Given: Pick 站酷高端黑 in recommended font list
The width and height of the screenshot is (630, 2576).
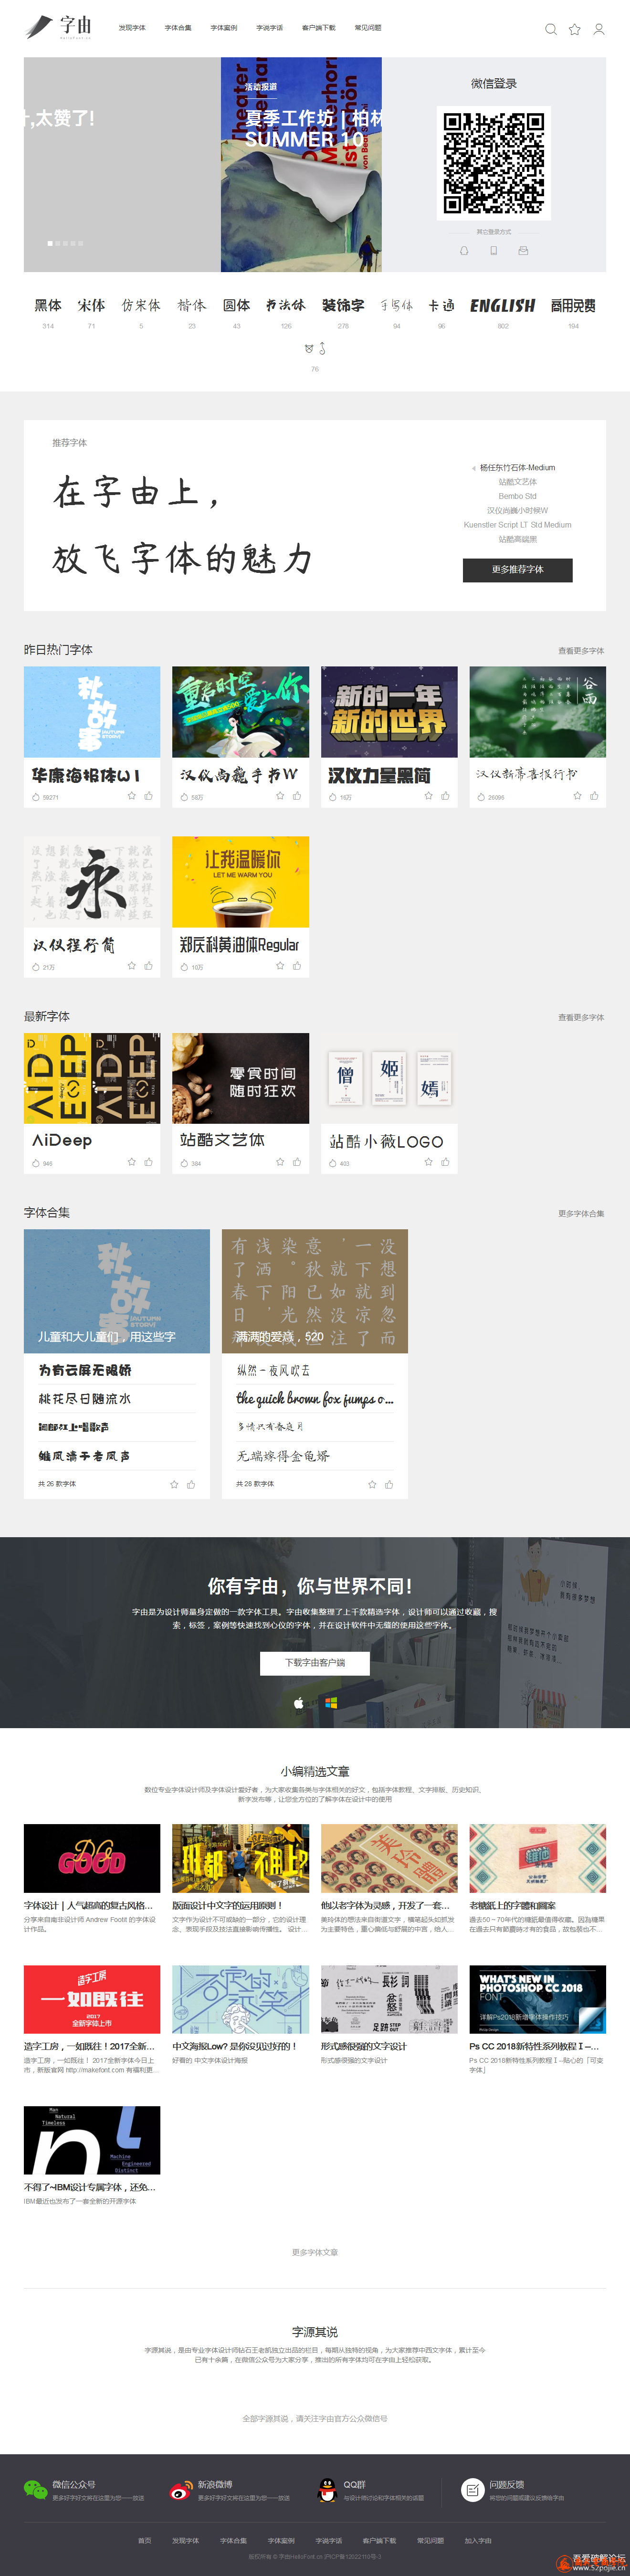Looking at the screenshot, I should pyautogui.click(x=518, y=539).
